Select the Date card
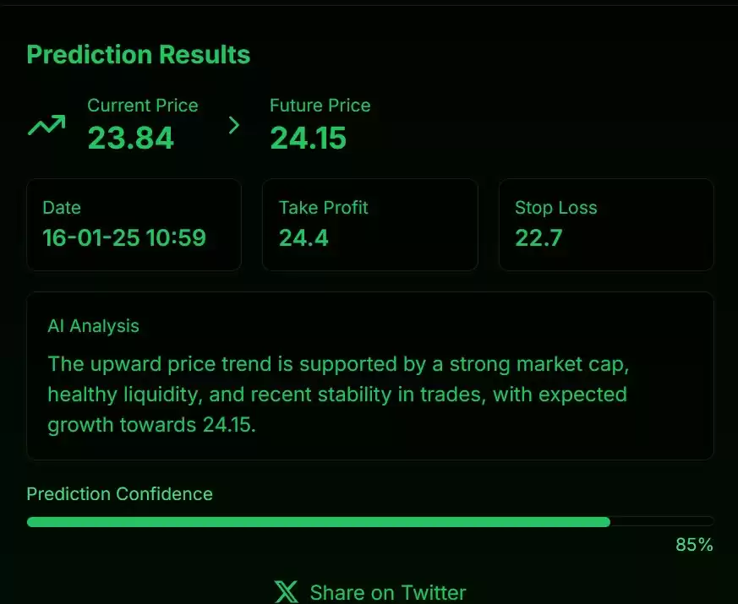 tap(134, 225)
